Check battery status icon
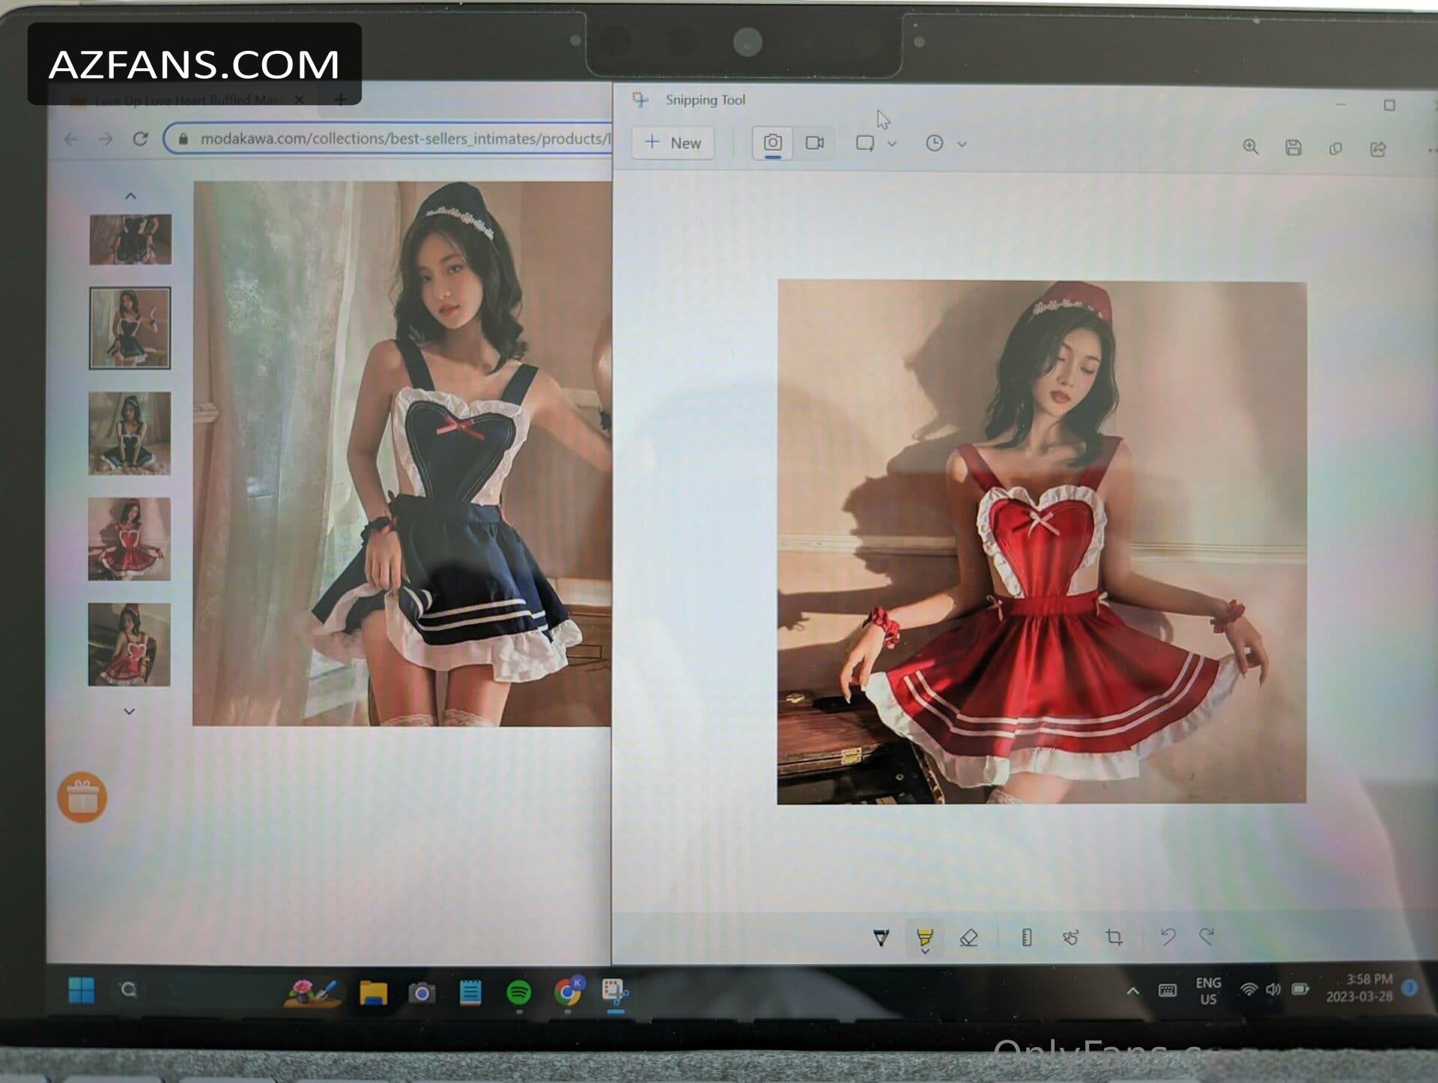This screenshot has height=1083, width=1438. click(1300, 989)
